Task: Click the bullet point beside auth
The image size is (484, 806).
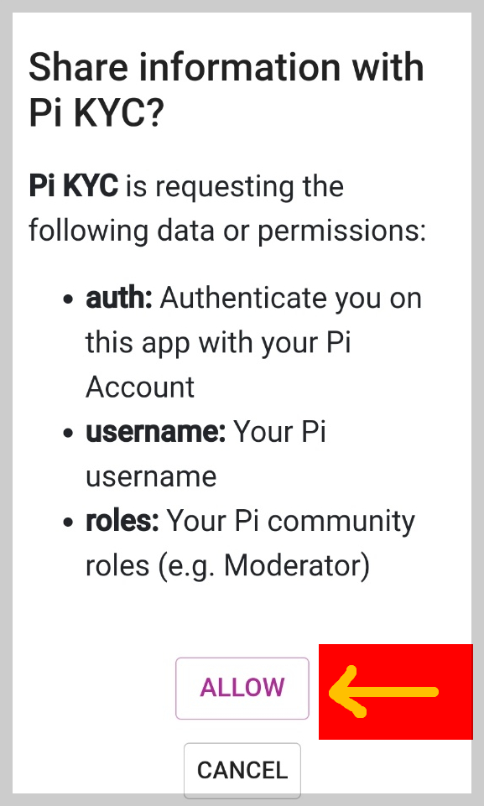Action: (68, 299)
